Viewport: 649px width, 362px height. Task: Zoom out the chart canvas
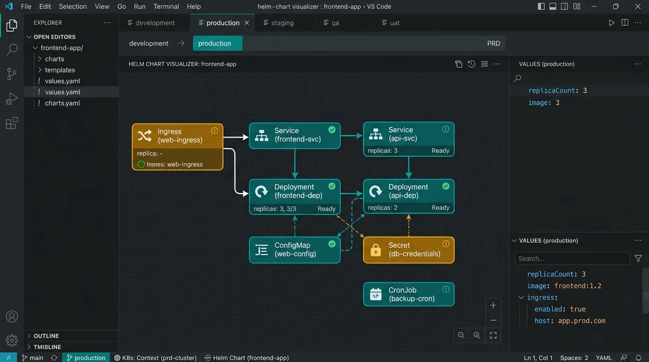[x=461, y=335]
